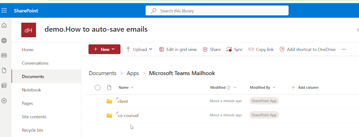Open the client folder name
The image size is (359, 137).
[123, 101]
